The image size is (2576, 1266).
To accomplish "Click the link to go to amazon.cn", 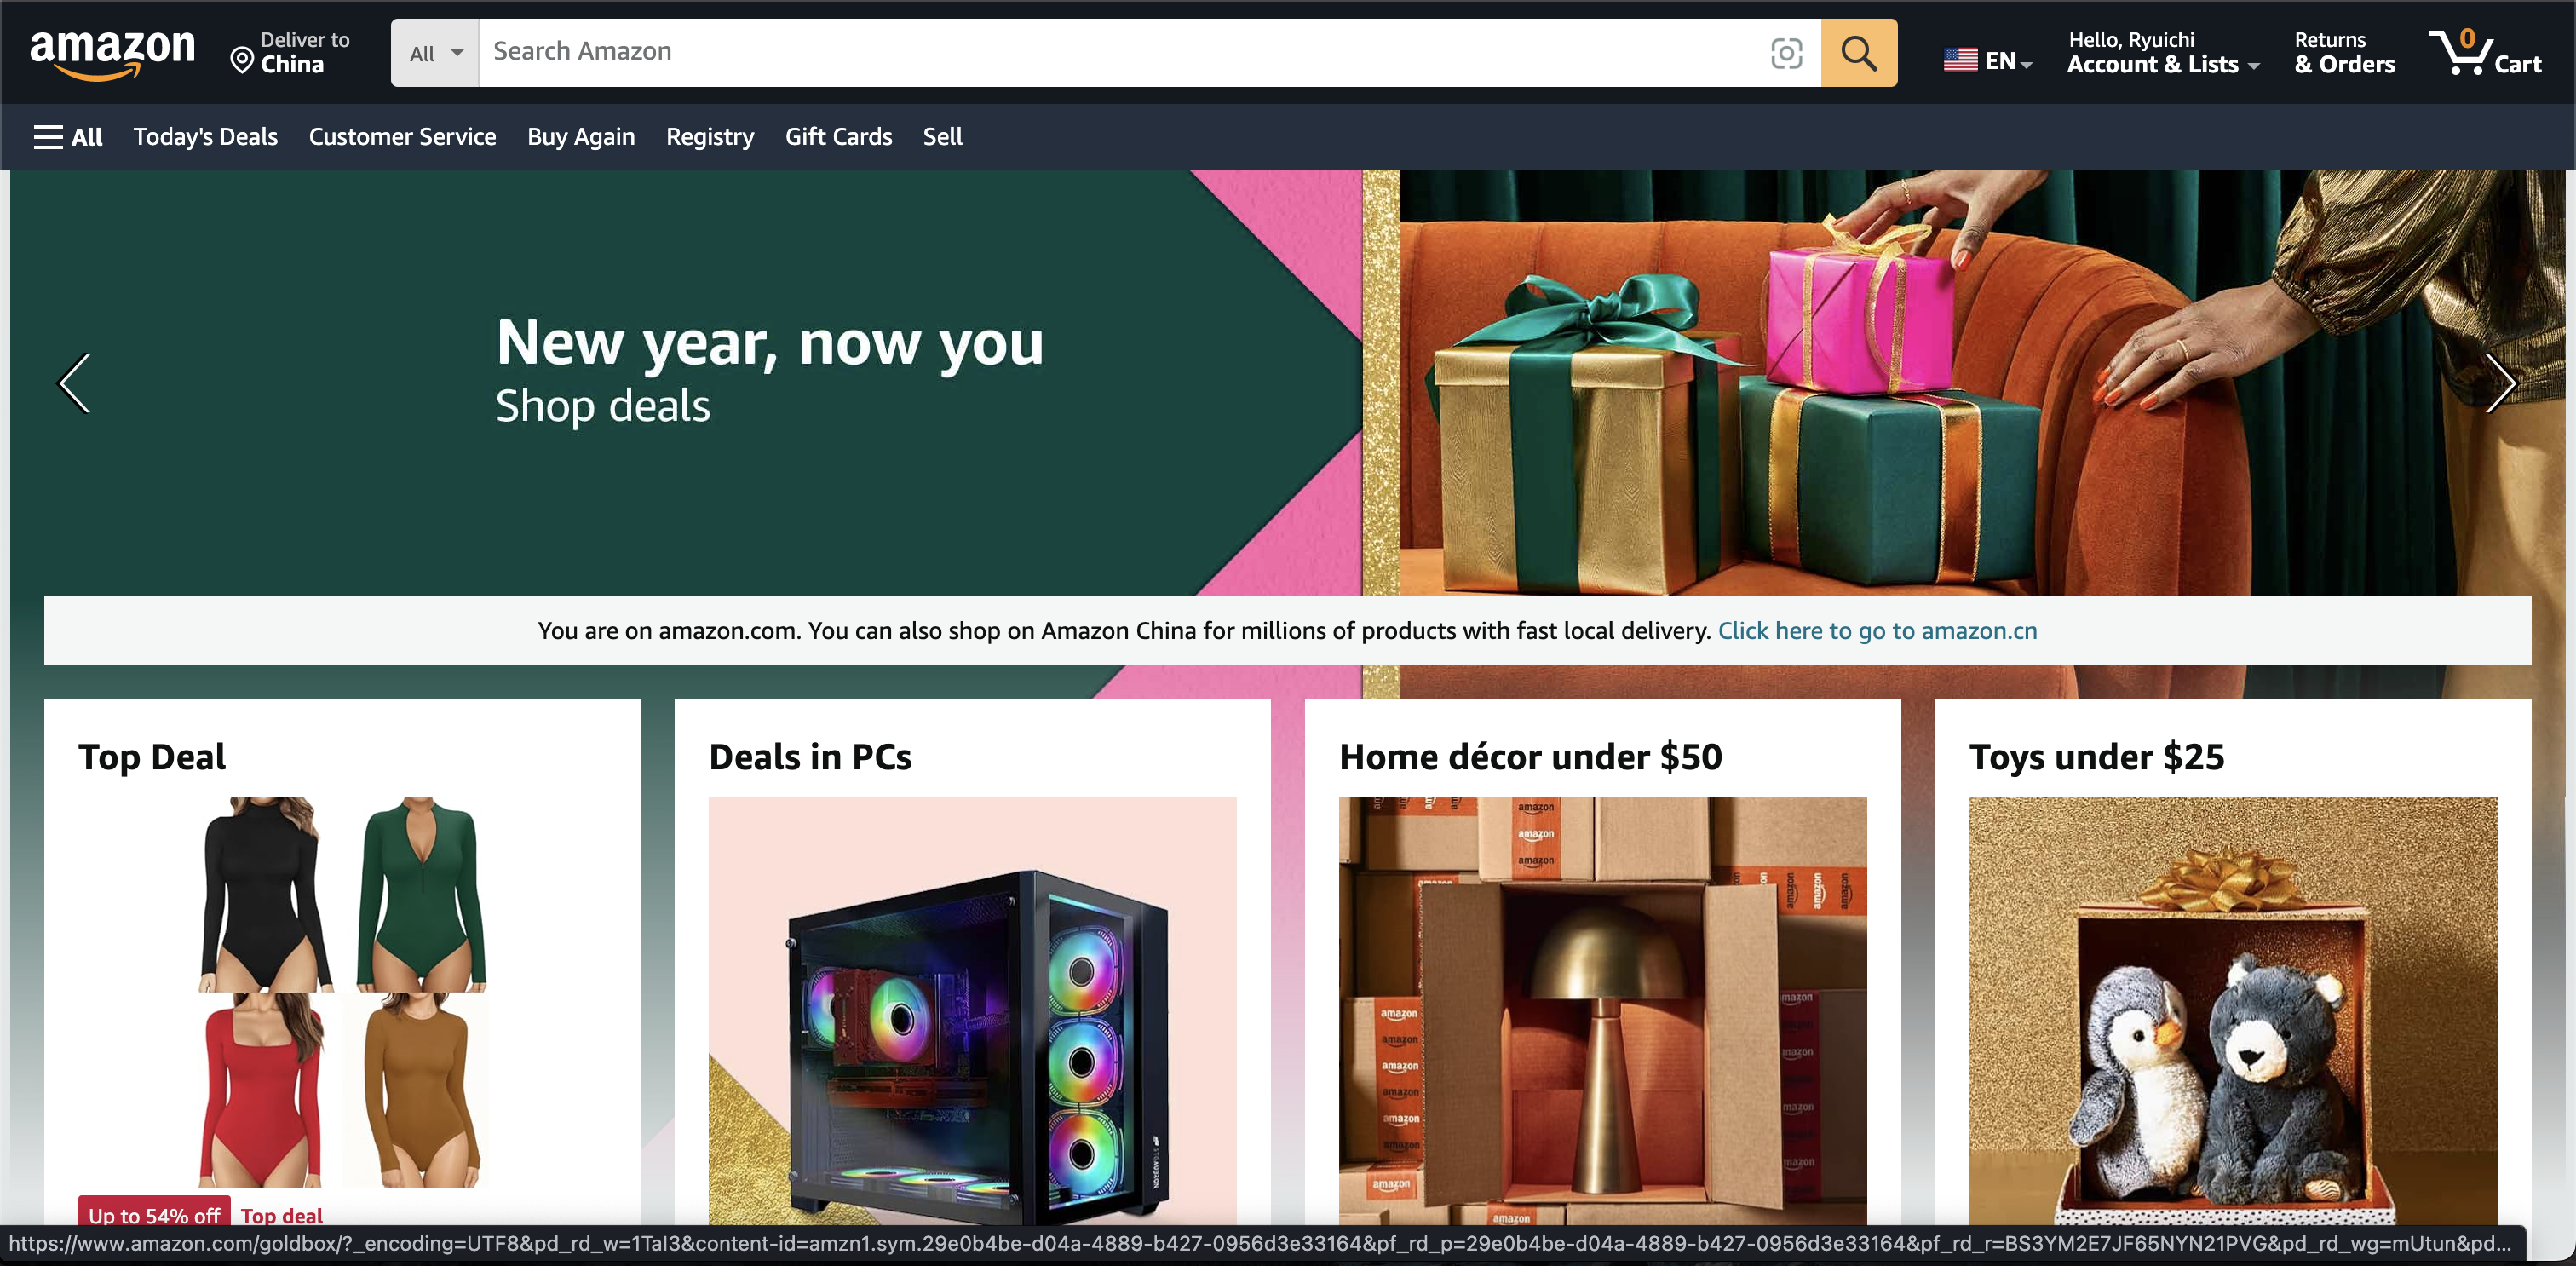I will (1877, 631).
